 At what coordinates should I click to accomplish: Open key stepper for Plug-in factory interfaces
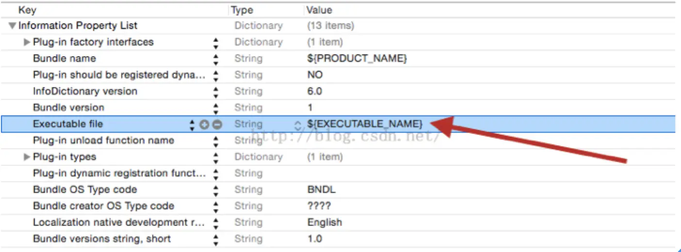[x=216, y=43]
